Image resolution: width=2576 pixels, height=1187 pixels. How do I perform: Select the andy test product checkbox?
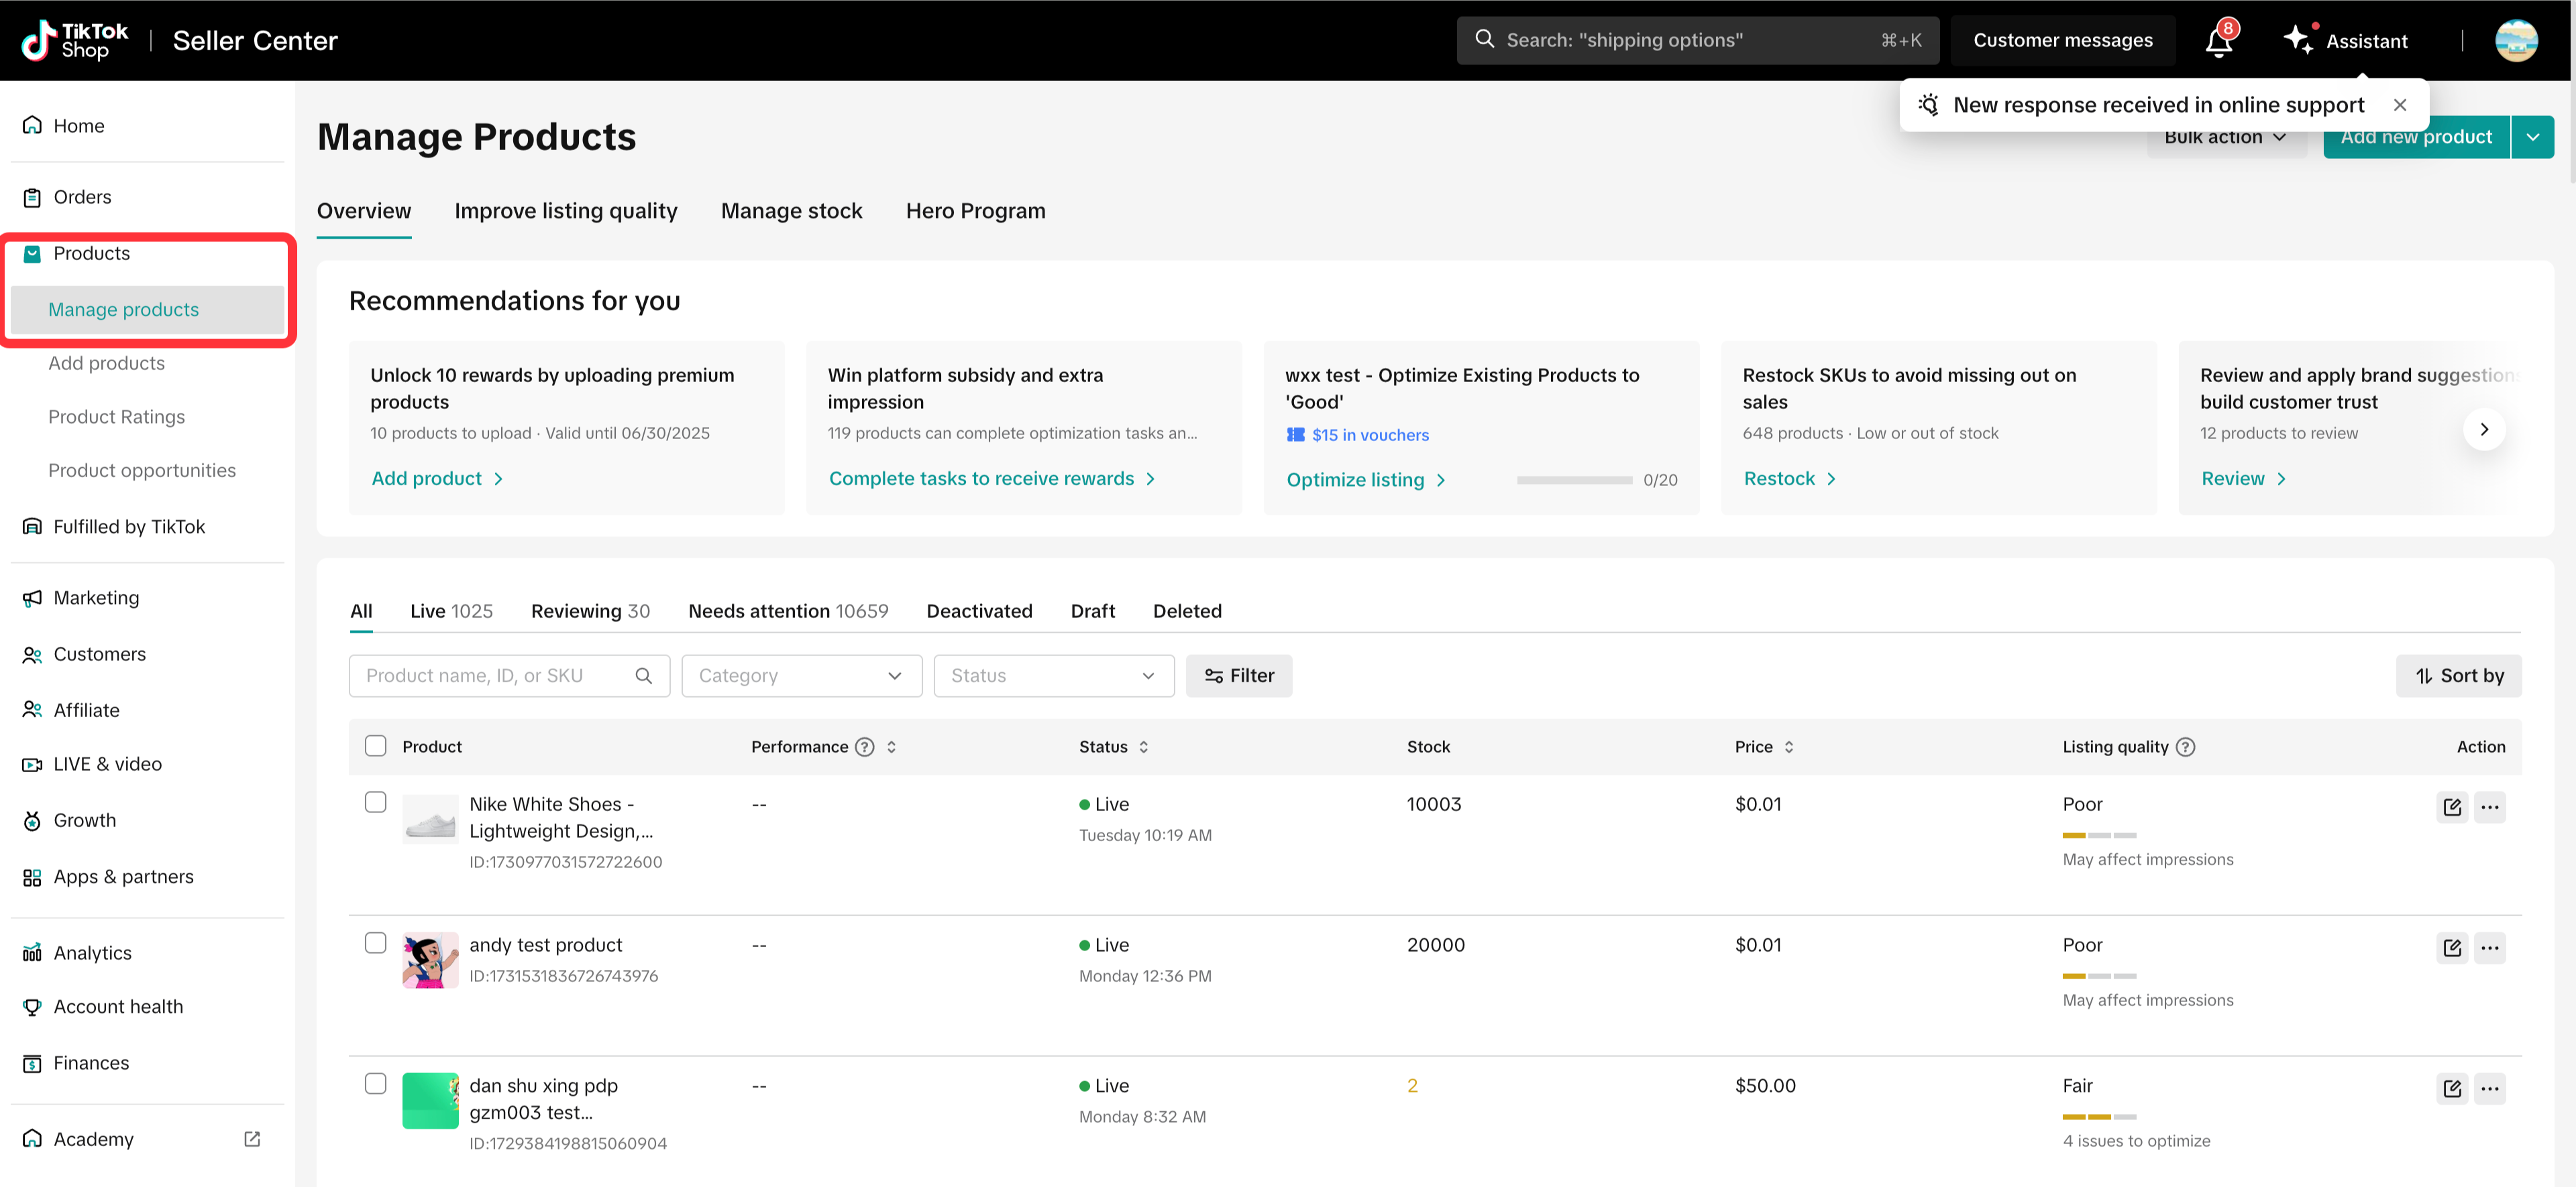click(375, 943)
